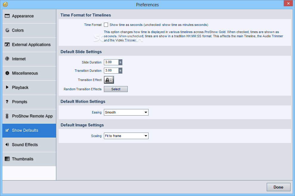This screenshot has width=295, height=196.
Task: Switch to the Appearance preferences page
Action: coord(29,16)
